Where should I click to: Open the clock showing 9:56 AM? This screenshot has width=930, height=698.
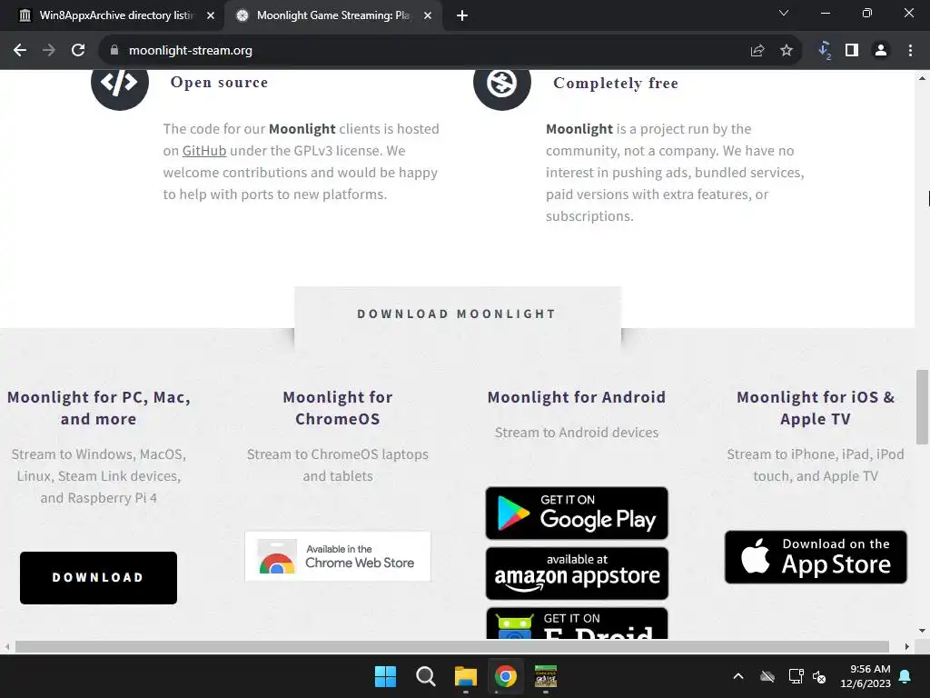866,676
